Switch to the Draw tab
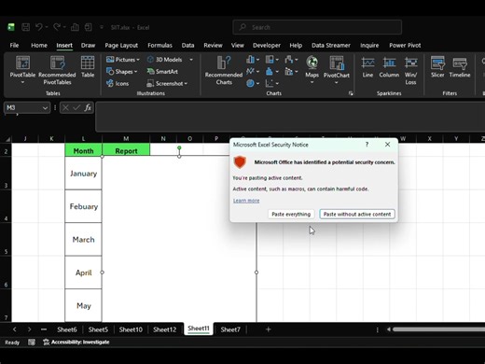This screenshot has height=364, width=485. coord(88,46)
